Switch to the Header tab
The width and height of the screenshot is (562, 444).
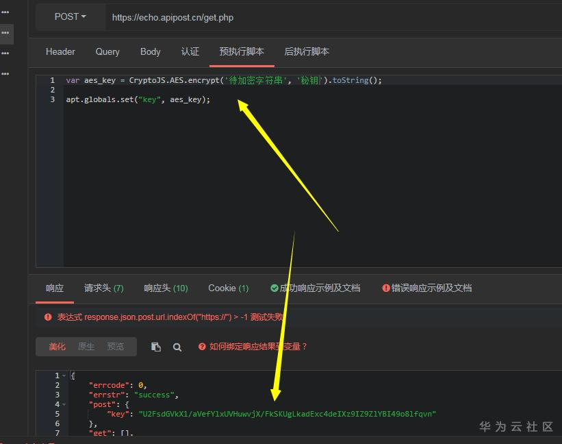click(60, 51)
